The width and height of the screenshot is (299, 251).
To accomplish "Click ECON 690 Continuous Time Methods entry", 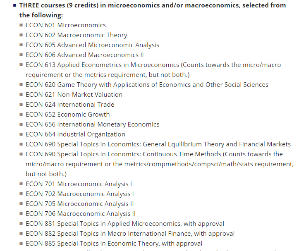I will (160, 164).
